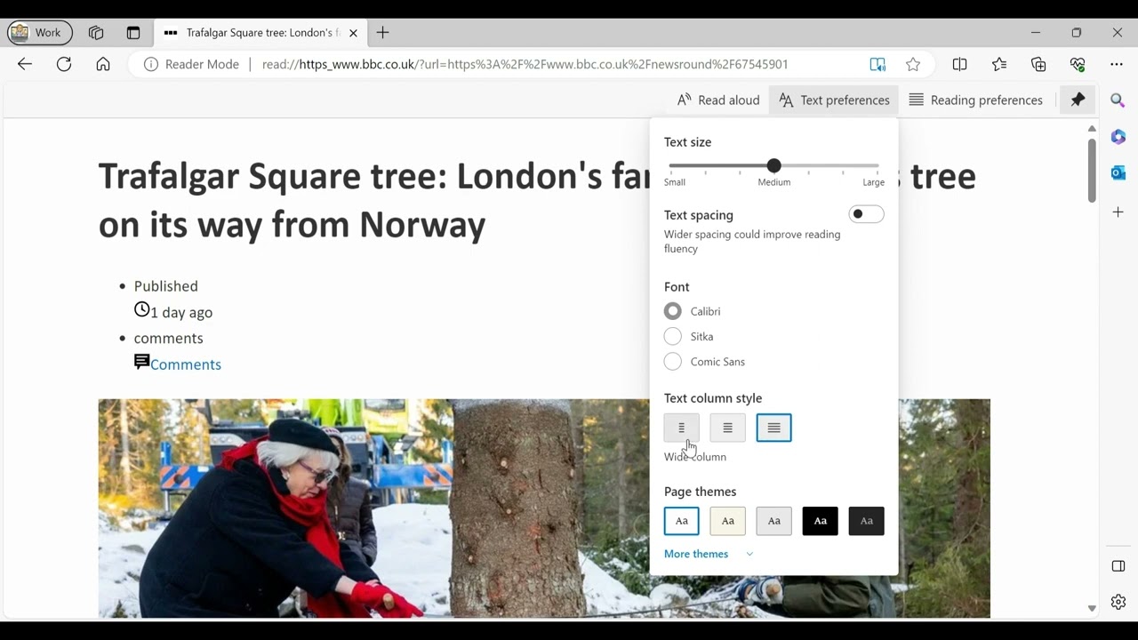Screen dimensions: 1138x640
Task: Open sidebar settings gear
Action: click(1118, 602)
